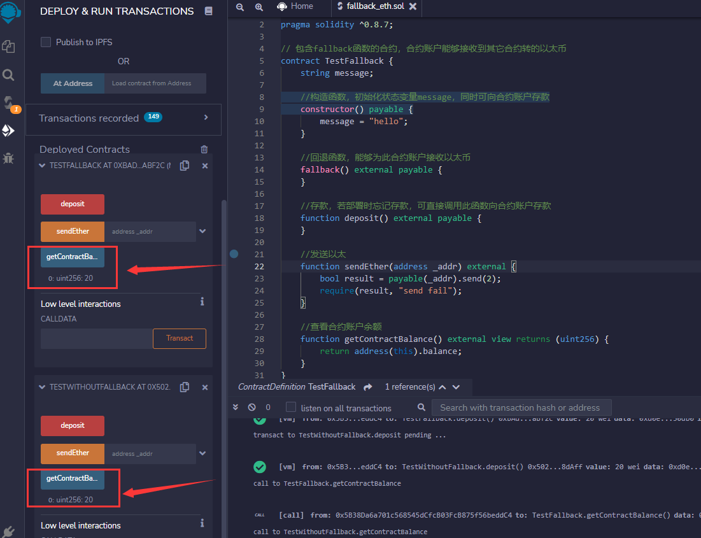Collapse the TESTFALLBACK deployed contract
This screenshot has width=701, height=538.
tap(41, 165)
